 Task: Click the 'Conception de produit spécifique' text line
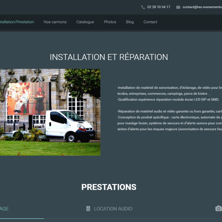[169, 117]
